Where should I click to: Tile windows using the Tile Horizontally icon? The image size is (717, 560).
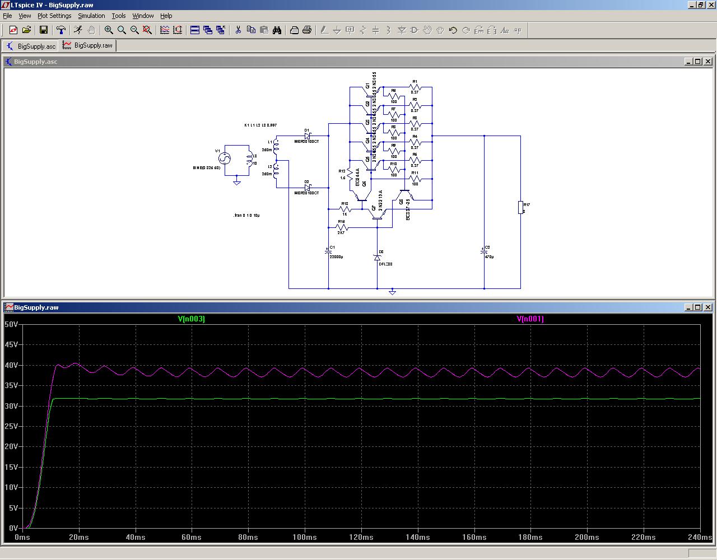click(195, 30)
